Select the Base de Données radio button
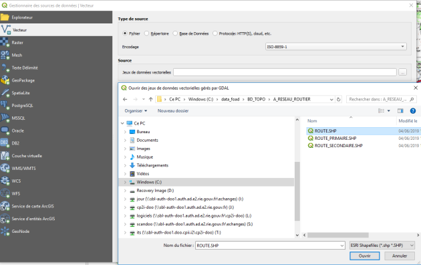Screen dimensions: 421x265 [175, 33]
